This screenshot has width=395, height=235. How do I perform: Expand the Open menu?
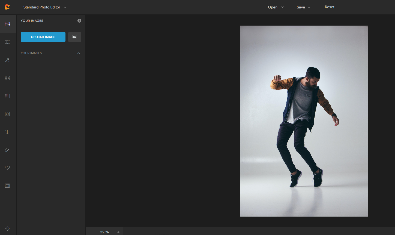276,7
